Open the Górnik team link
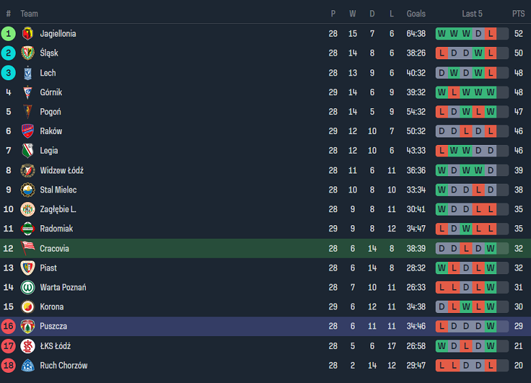Screen dimensions: 531x383 [51, 92]
